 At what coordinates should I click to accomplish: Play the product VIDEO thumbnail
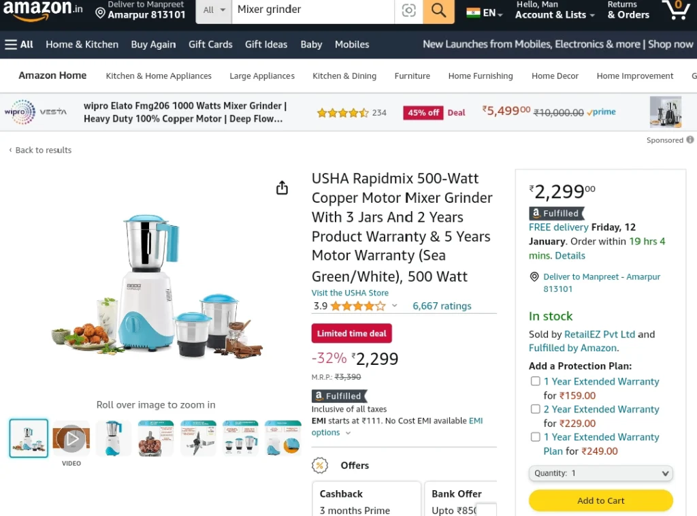pos(71,438)
